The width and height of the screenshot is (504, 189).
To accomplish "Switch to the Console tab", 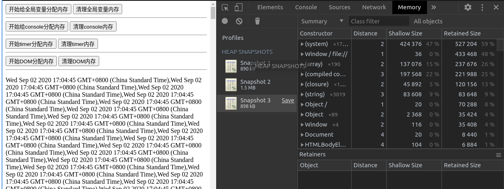I will pyautogui.click(x=306, y=7).
